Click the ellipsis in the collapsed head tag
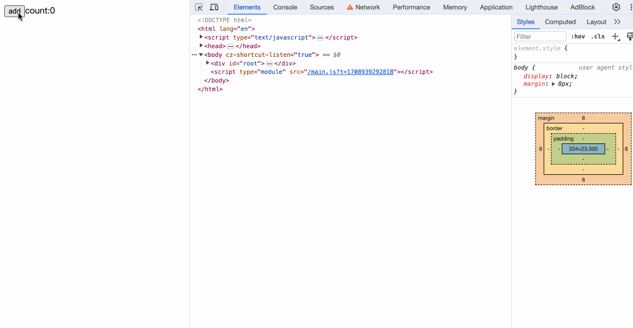Image resolution: width=633 pixels, height=328 pixels. click(230, 47)
